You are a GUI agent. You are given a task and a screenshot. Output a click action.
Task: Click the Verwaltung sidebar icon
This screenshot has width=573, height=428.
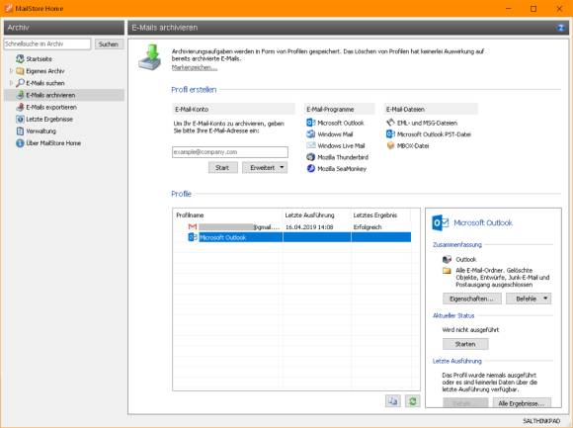tap(20, 130)
